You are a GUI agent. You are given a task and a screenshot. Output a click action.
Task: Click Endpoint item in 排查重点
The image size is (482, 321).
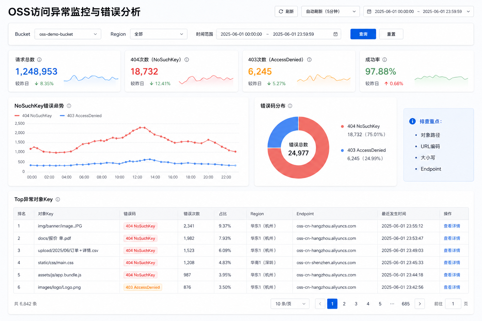[x=431, y=169]
